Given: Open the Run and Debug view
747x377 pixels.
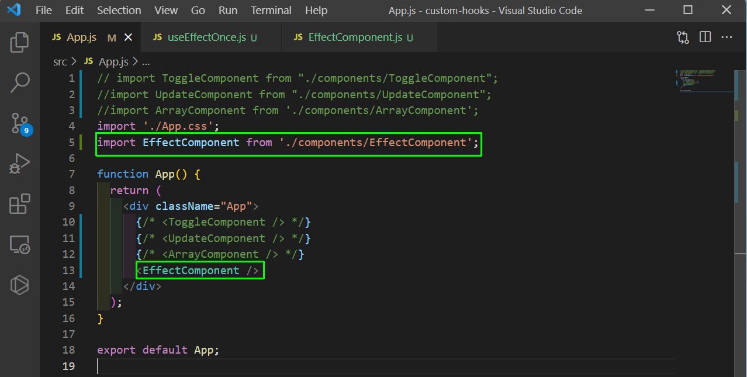Looking at the screenshot, I should [x=20, y=164].
